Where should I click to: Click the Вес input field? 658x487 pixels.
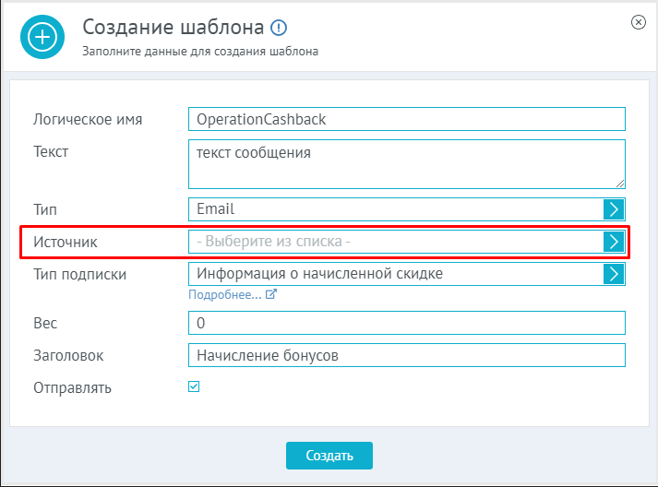point(407,323)
